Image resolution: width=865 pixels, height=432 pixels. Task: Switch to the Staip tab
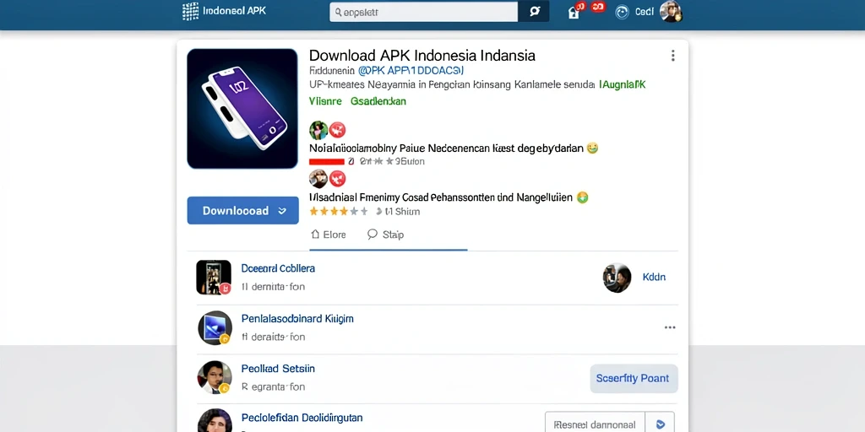(x=385, y=235)
